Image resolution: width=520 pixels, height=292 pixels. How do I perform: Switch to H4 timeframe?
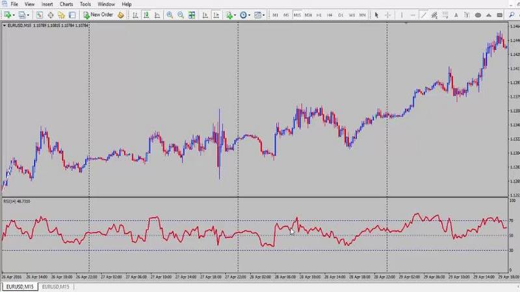[x=330, y=15]
